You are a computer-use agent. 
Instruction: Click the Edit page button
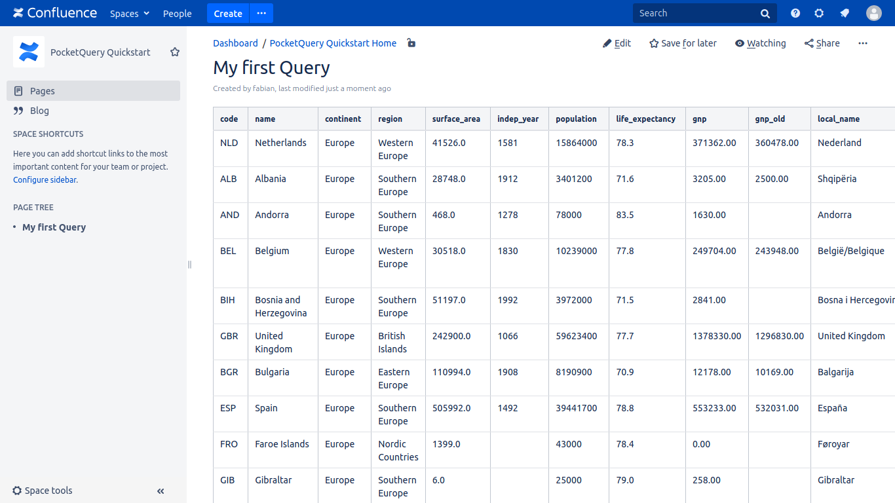pyautogui.click(x=617, y=43)
